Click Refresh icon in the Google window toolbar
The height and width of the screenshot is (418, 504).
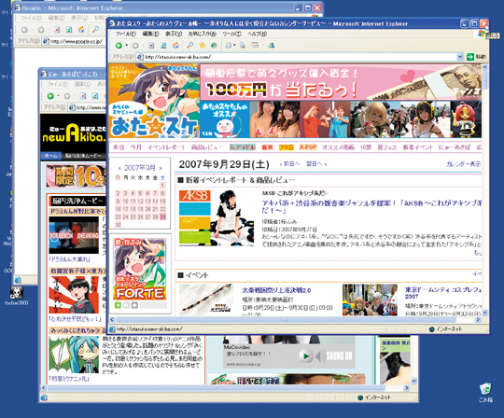(x=69, y=30)
